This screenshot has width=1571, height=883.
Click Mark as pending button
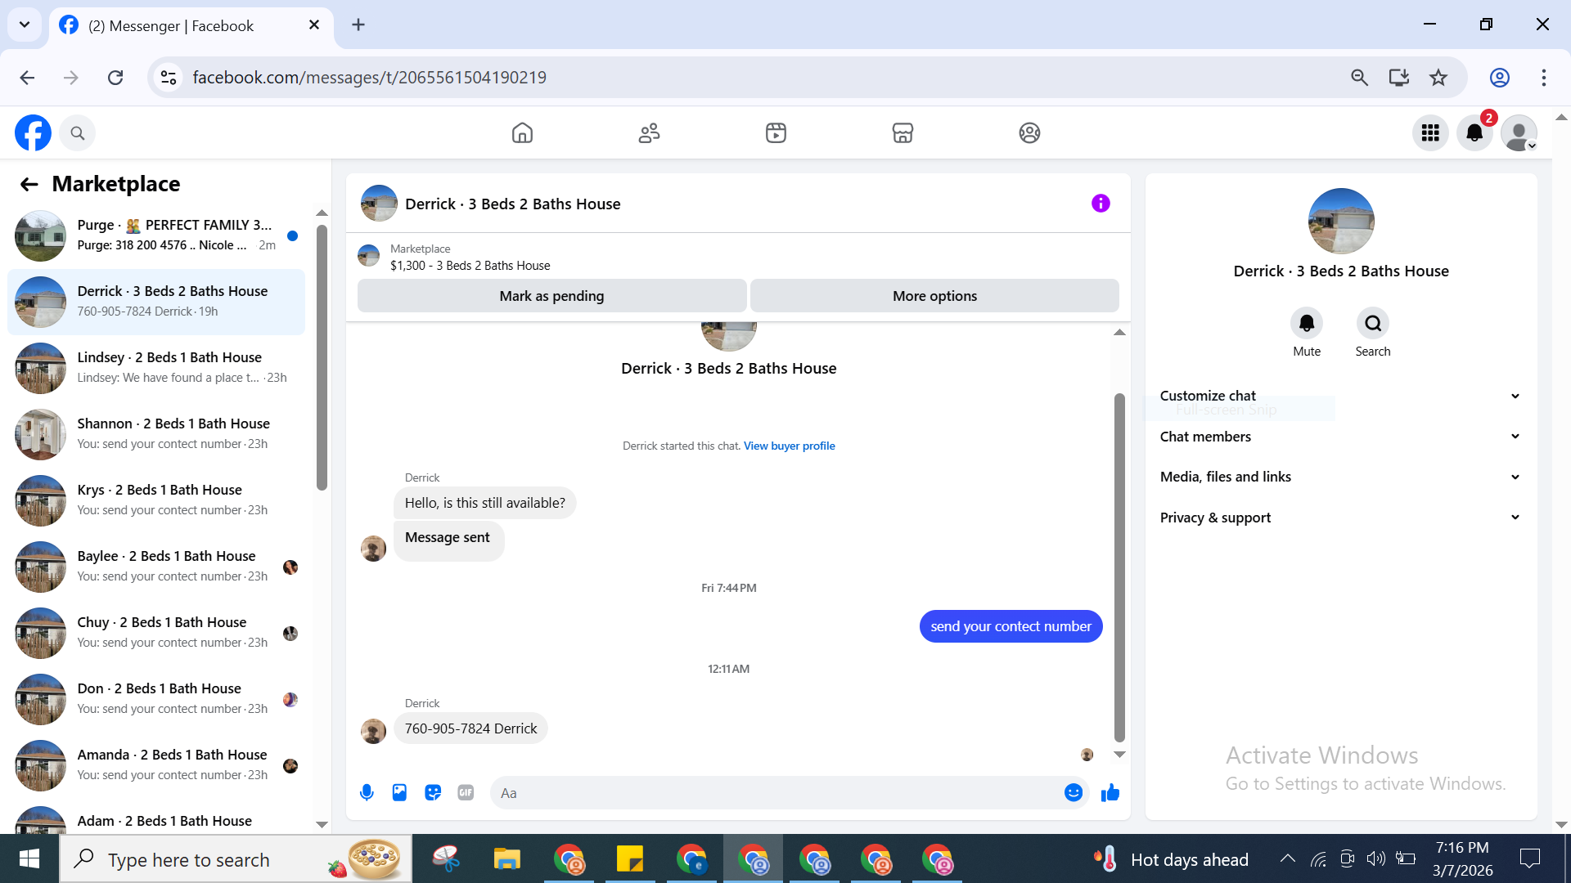pyautogui.click(x=551, y=296)
